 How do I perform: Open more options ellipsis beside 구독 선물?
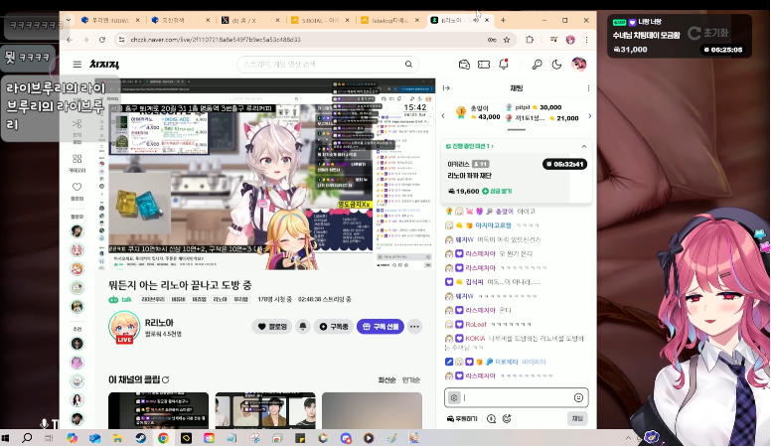coord(414,327)
